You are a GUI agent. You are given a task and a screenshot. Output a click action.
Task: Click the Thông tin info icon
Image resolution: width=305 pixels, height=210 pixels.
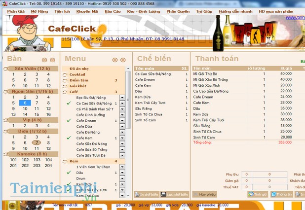[274, 194]
